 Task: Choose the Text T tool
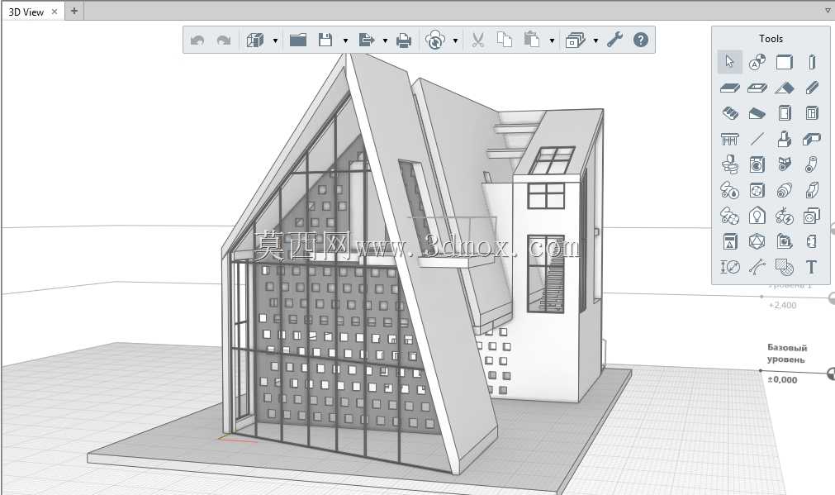pyautogui.click(x=812, y=267)
